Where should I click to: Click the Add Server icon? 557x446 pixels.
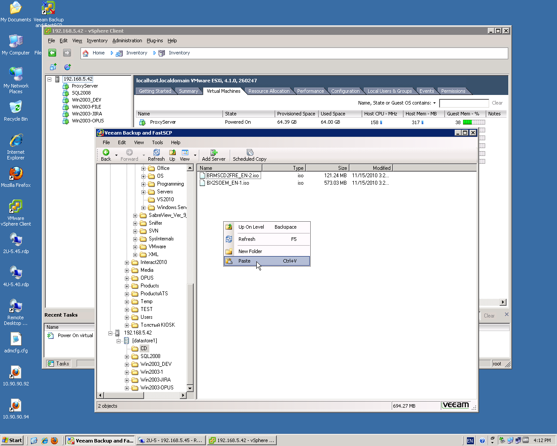click(x=214, y=152)
